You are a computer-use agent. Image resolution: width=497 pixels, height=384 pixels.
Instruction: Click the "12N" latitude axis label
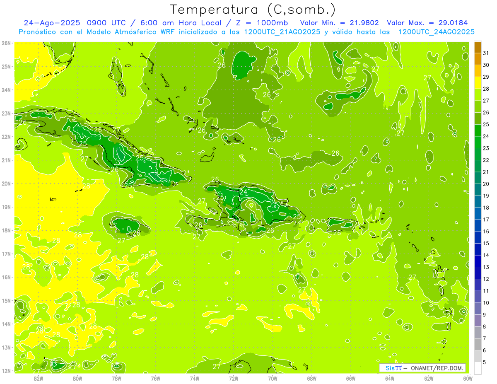6,371
